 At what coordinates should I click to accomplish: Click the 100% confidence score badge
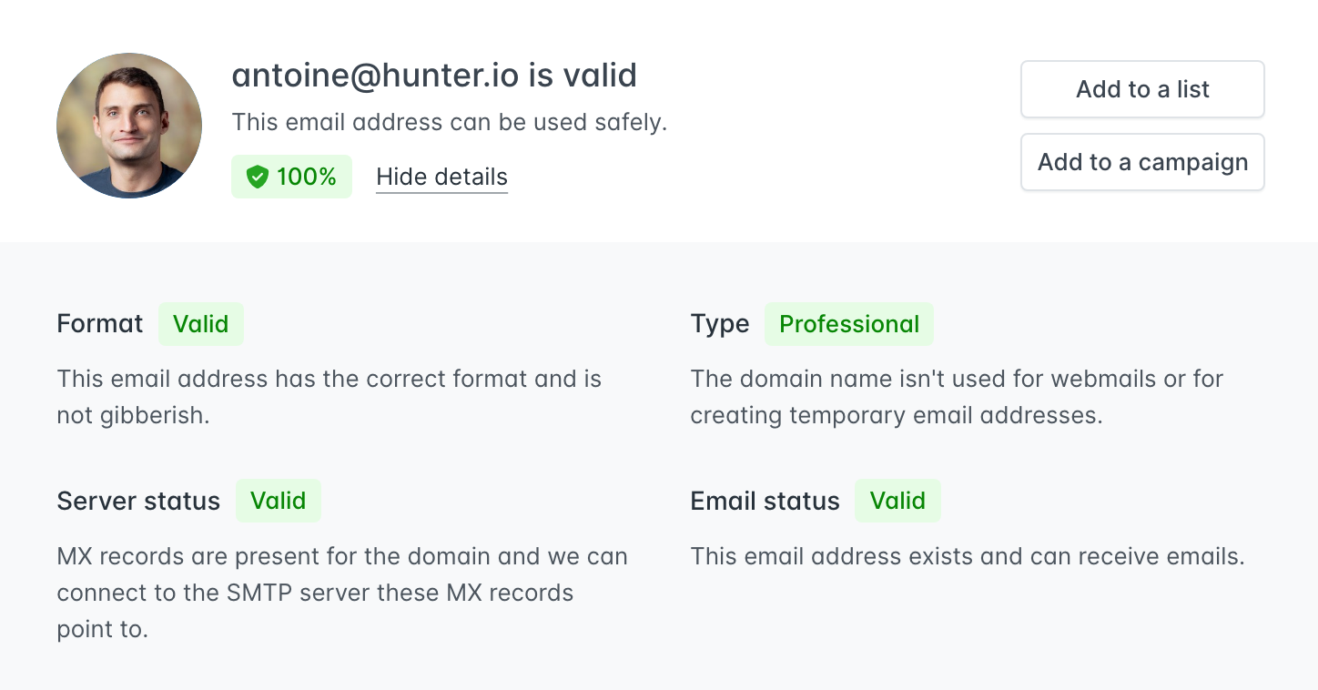pyautogui.click(x=291, y=177)
